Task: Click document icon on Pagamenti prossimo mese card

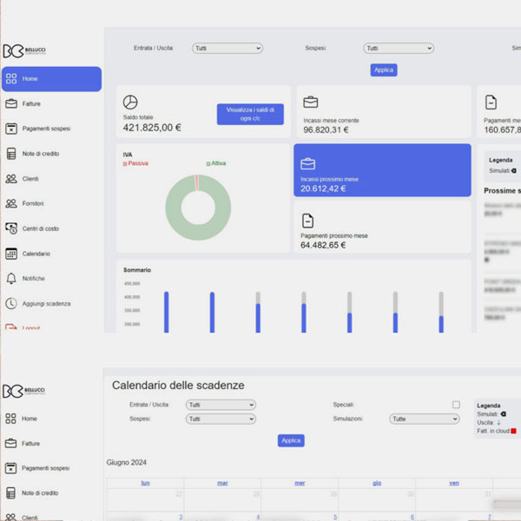Action: (x=307, y=221)
